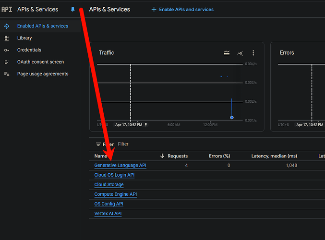Select the Enabled APIs & services icon
Image resolution: width=325 pixels, height=240 pixels.
(7, 26)
